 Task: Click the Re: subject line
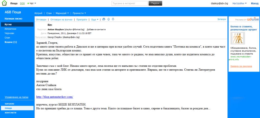[50, 25]
